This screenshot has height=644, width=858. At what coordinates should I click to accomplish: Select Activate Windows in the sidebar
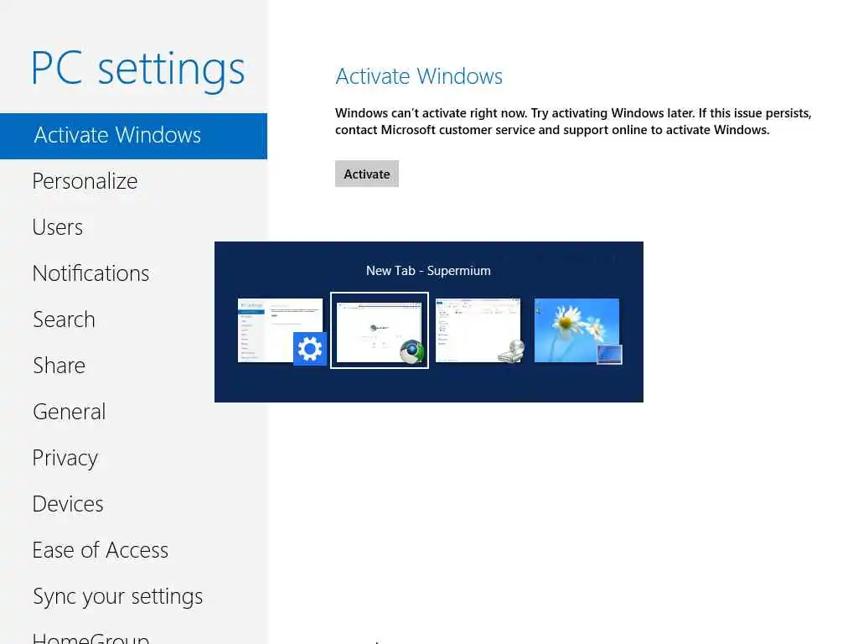tap(133, 136)
